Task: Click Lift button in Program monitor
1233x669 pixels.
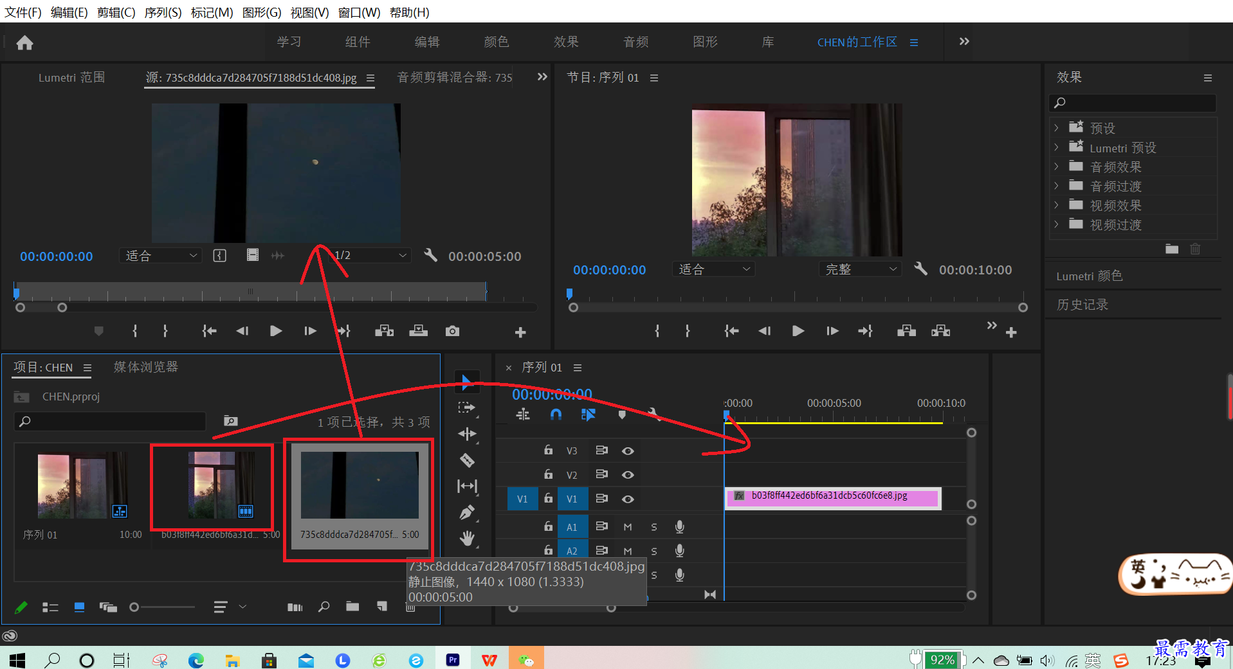Action: click(x=906, y=331)
